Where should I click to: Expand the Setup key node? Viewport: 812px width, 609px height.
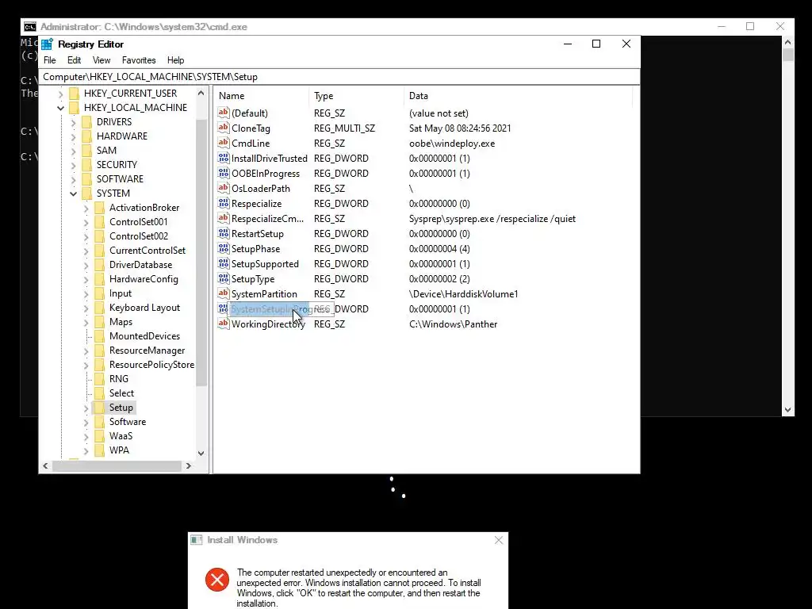(x=86, y=408)
